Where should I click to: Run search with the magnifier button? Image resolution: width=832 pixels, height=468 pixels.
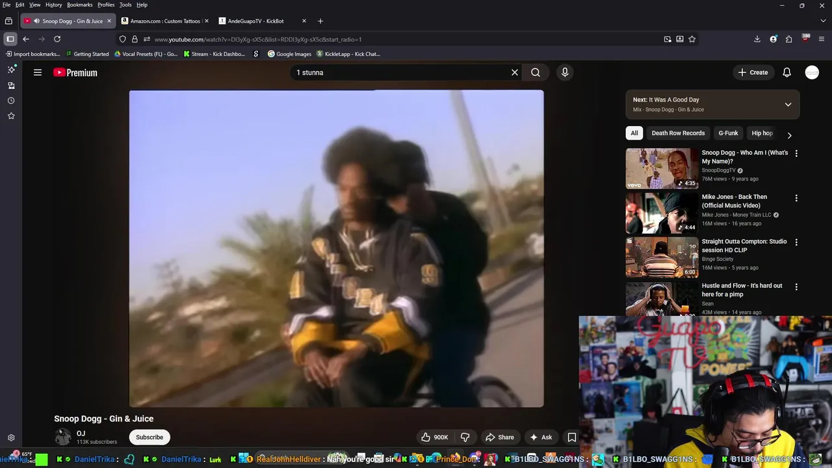coord(536,73)
